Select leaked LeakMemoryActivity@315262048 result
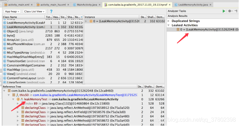 203,30
